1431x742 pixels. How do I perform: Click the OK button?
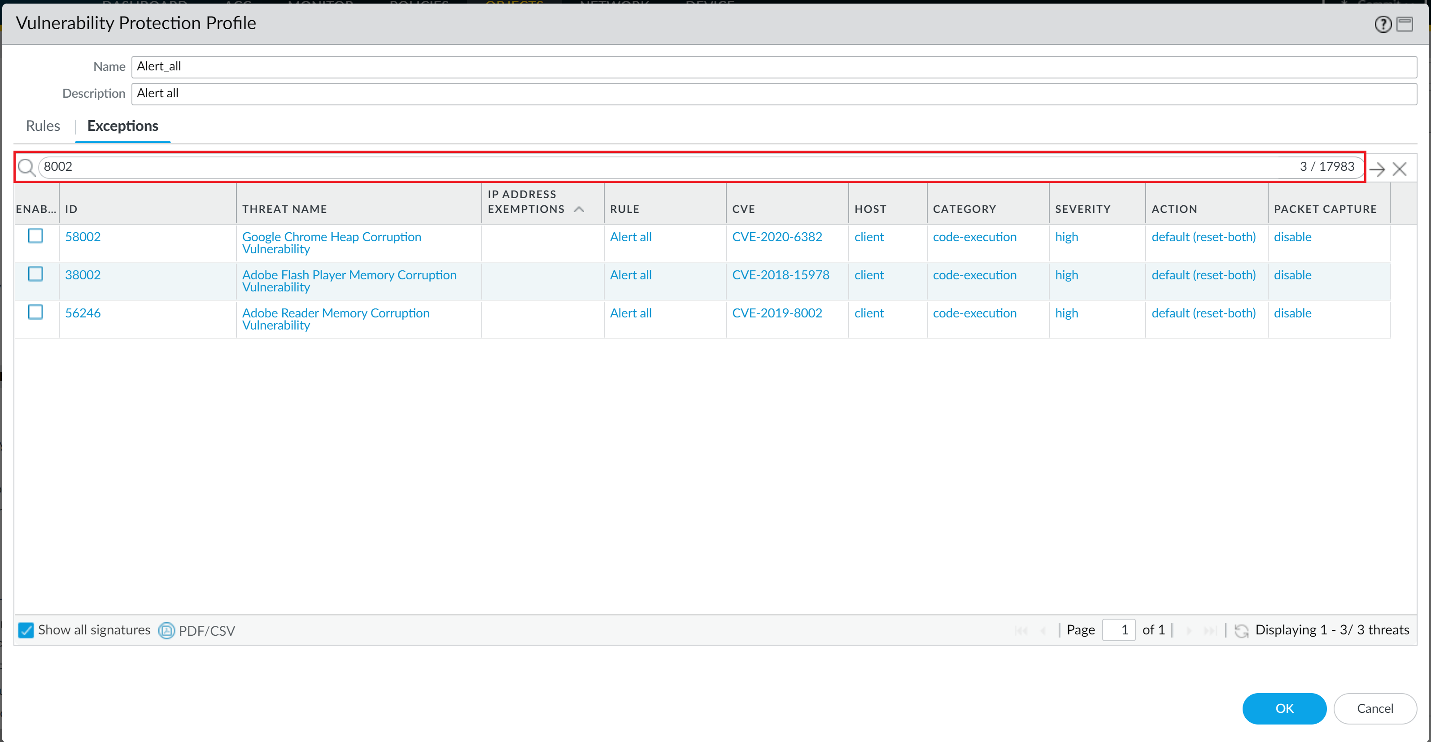coord(1284,708)
